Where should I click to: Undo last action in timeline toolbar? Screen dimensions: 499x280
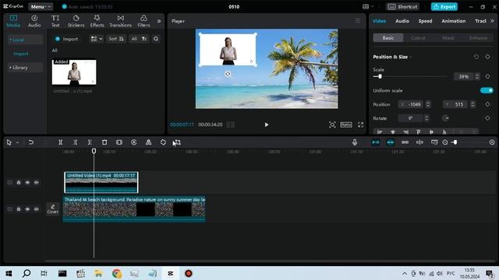coord(31,142)
